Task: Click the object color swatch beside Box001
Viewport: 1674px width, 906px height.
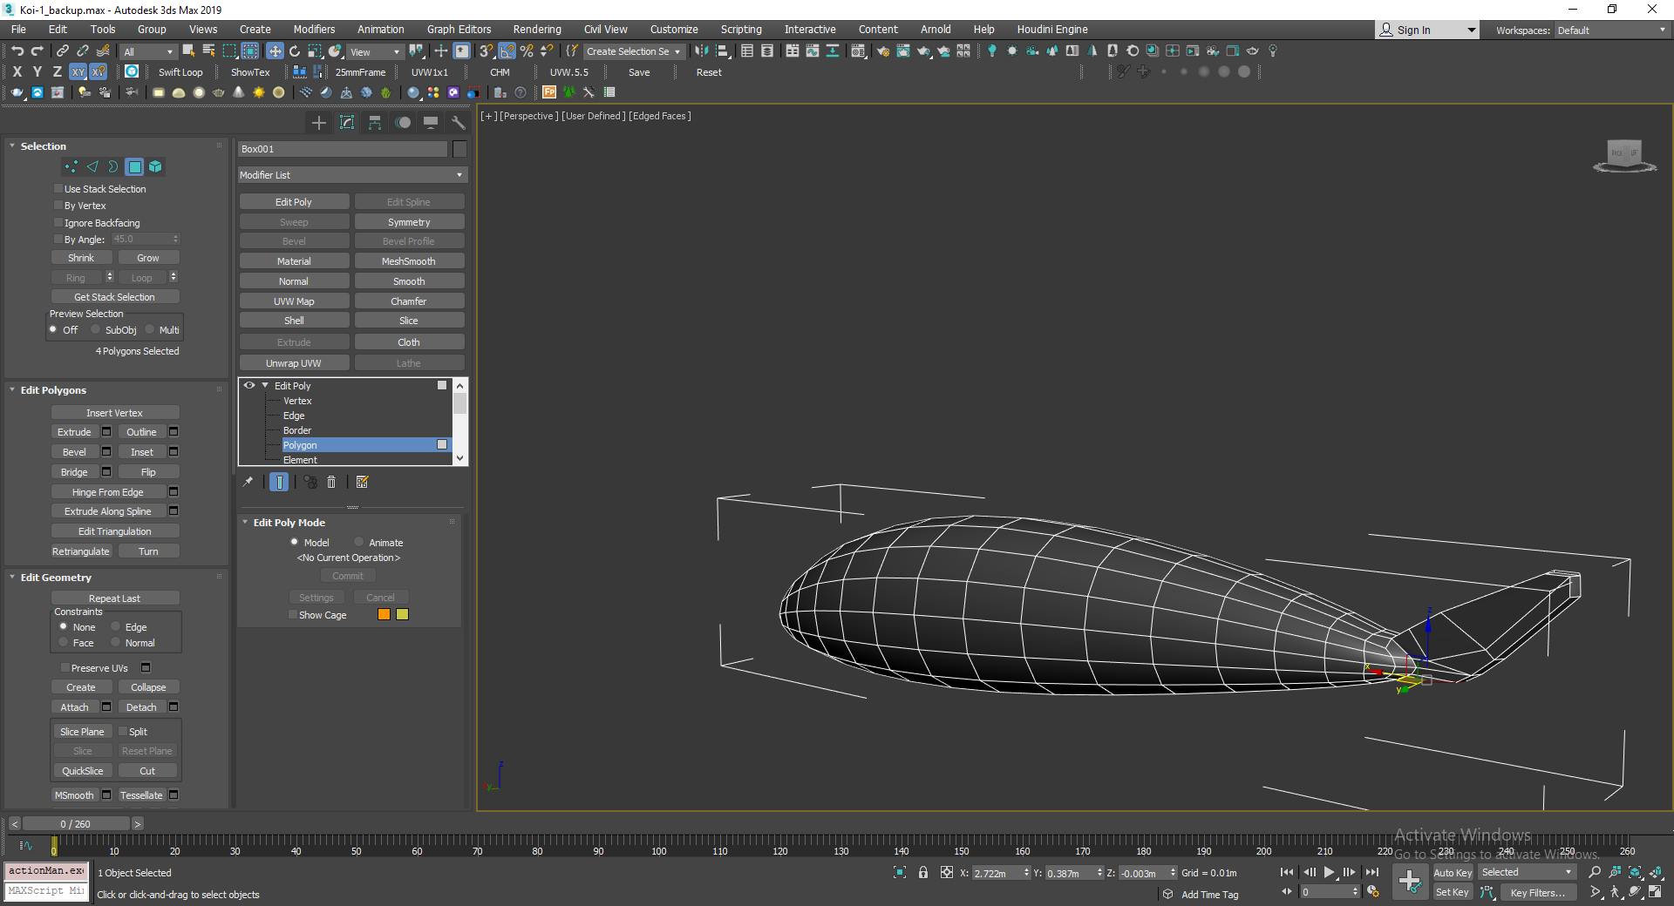Action: tap(459, 149)
